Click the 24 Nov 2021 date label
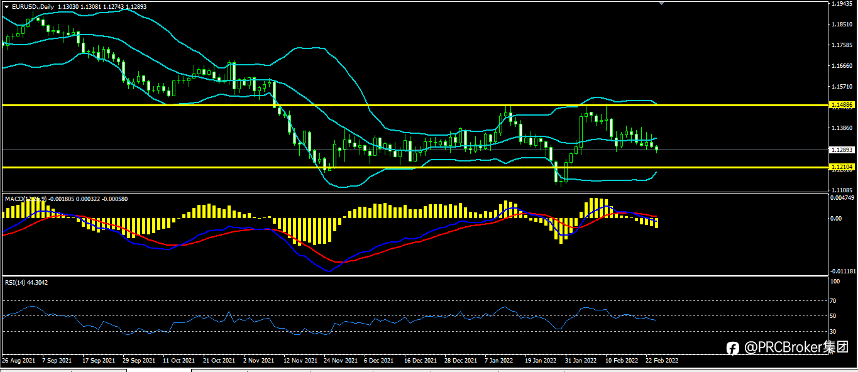This screenshot has height=372, width=858. (340, 361)
